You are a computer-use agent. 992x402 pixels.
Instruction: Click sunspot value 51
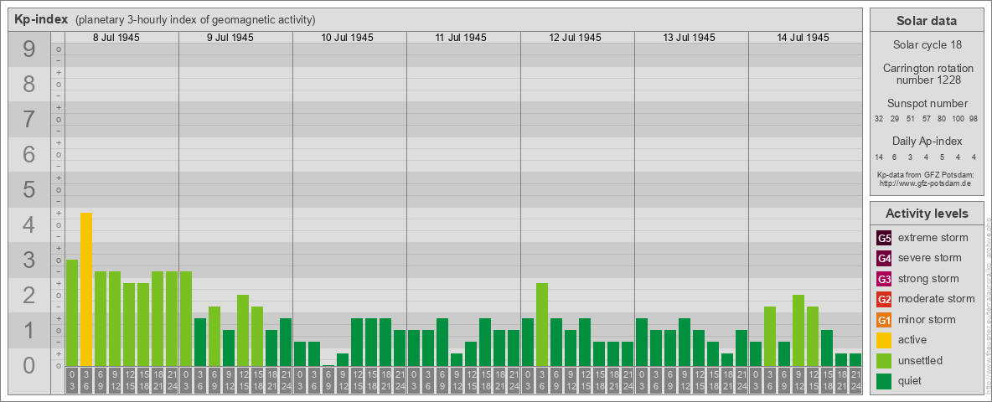[911, 119]
